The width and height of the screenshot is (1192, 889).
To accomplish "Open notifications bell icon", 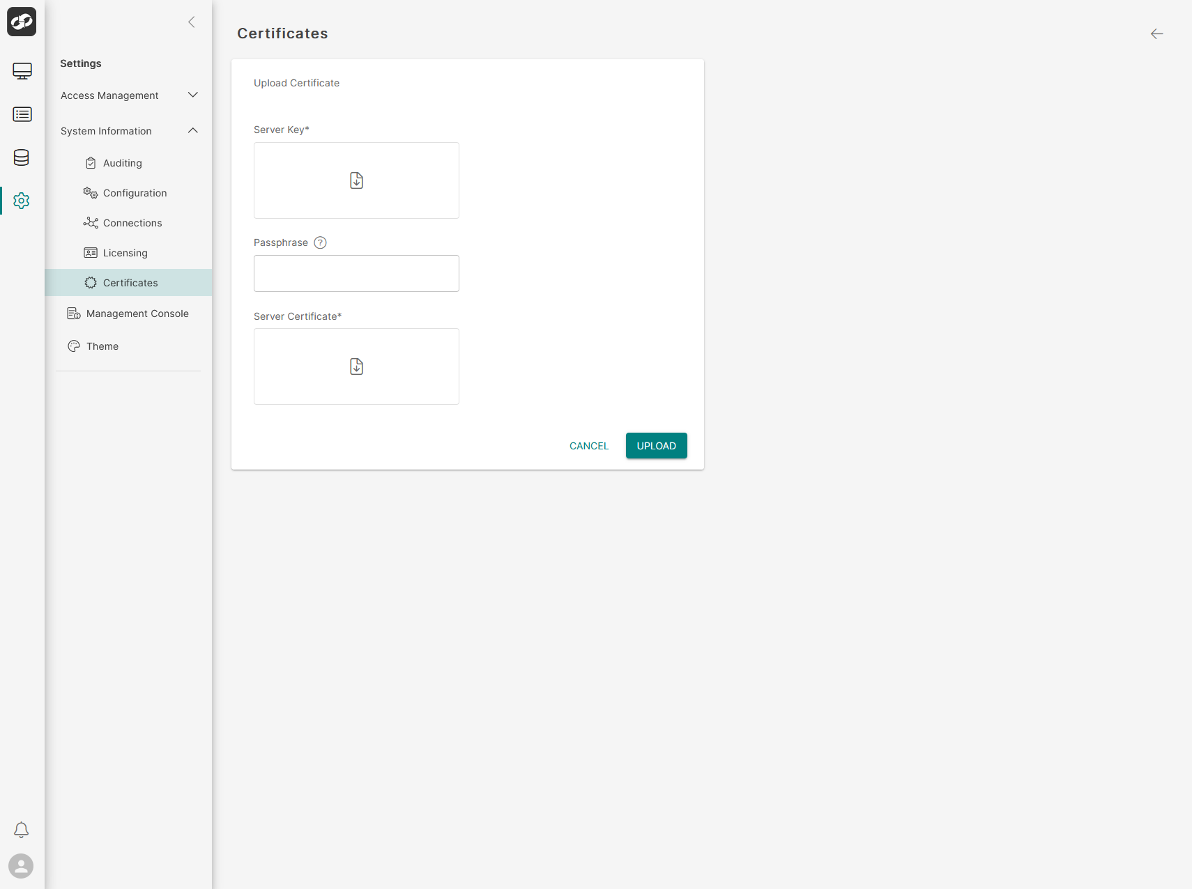I will click(x=22, y=830).
